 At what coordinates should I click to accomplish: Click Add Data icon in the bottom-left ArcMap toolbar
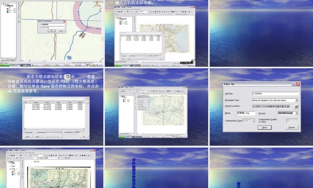pyautogui.click(x=30, y=155)
